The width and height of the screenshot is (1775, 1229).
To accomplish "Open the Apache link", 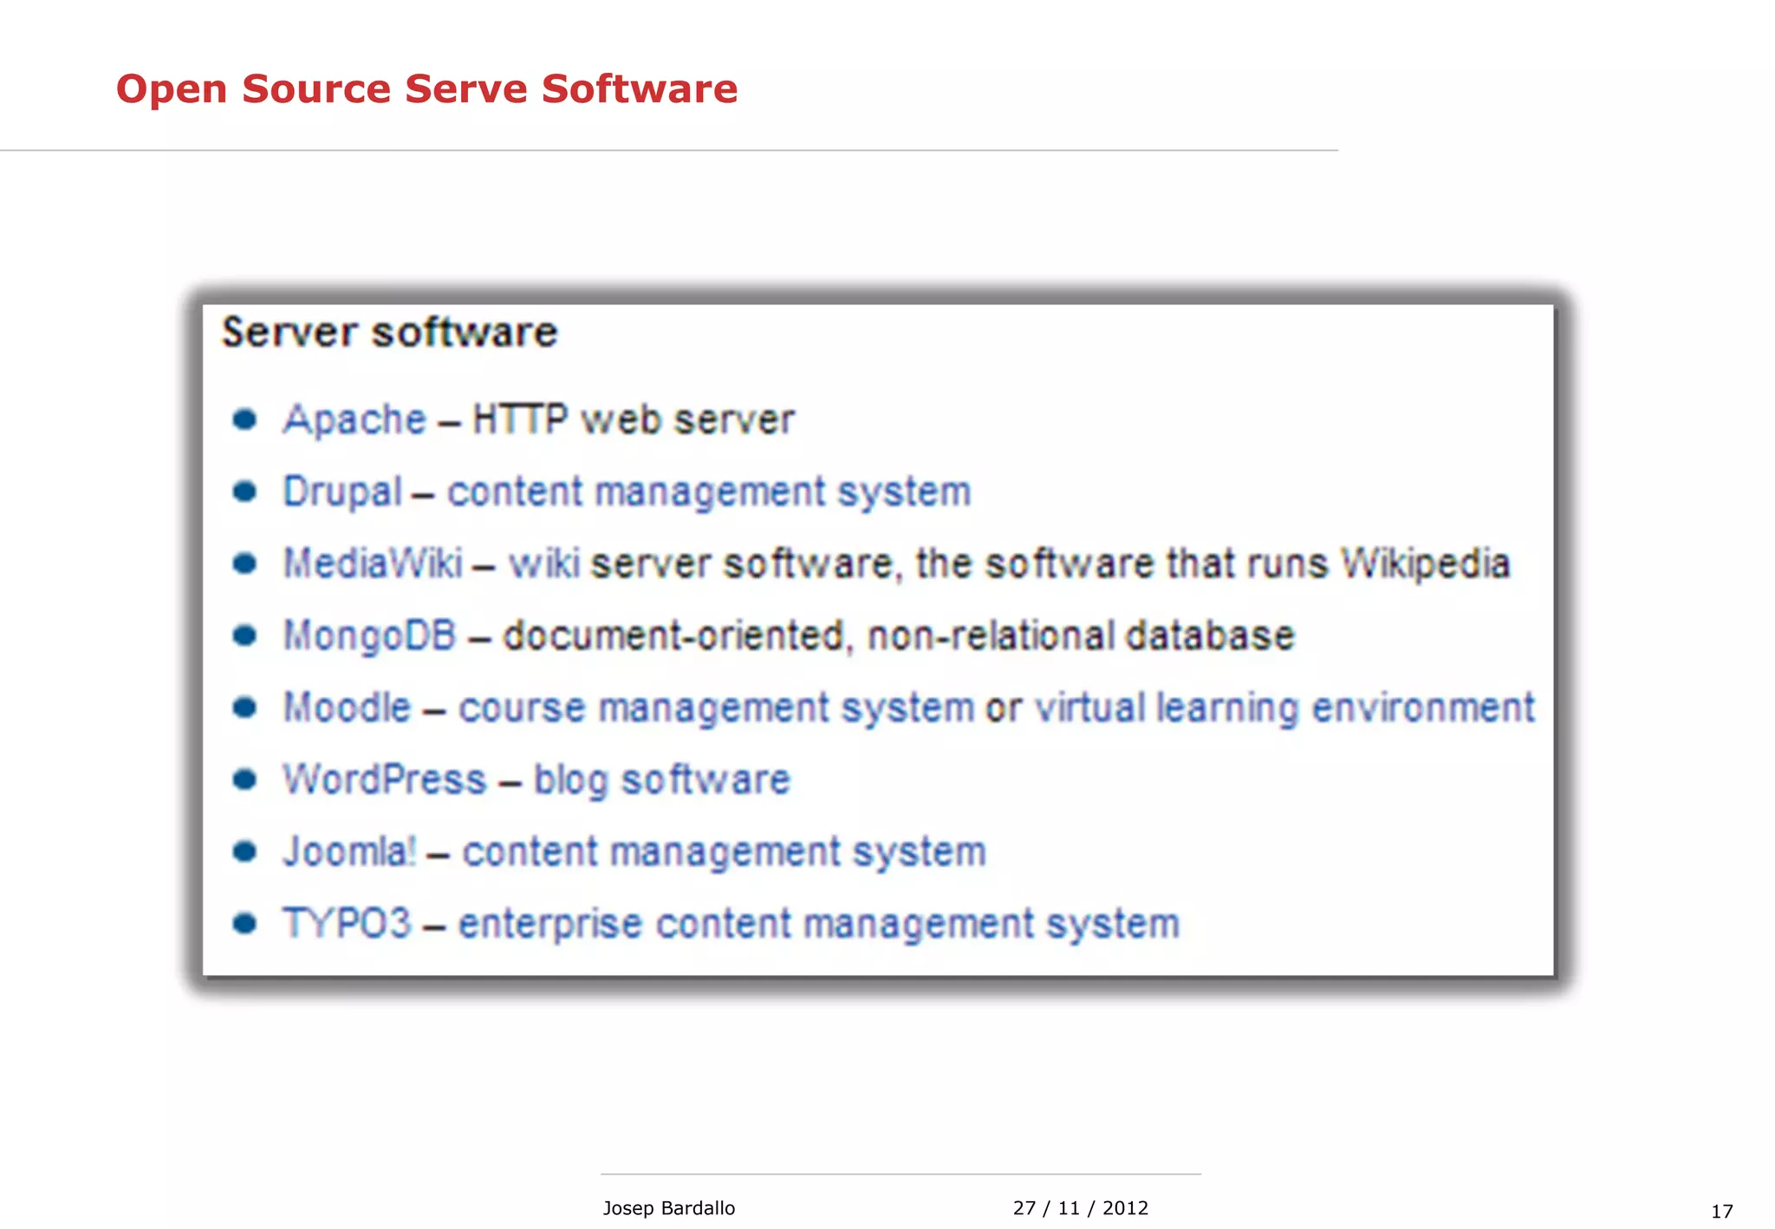I will pos(354,420).
